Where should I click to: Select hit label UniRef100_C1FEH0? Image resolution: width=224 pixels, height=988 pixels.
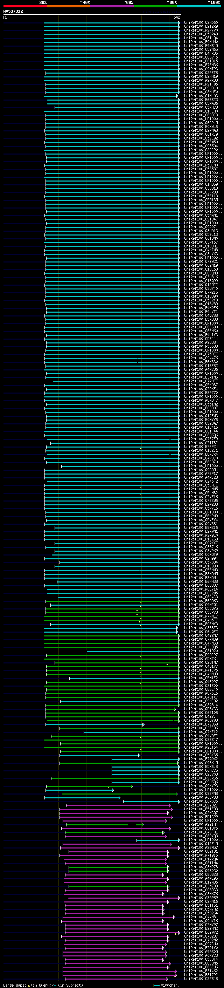coord(201,111)
